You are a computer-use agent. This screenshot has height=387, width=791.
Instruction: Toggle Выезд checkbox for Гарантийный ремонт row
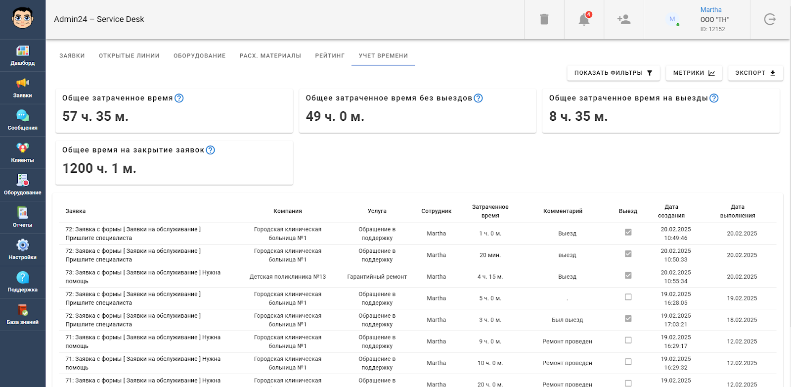coord(628,275)
